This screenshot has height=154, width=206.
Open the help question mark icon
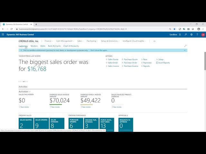[197, 35]
